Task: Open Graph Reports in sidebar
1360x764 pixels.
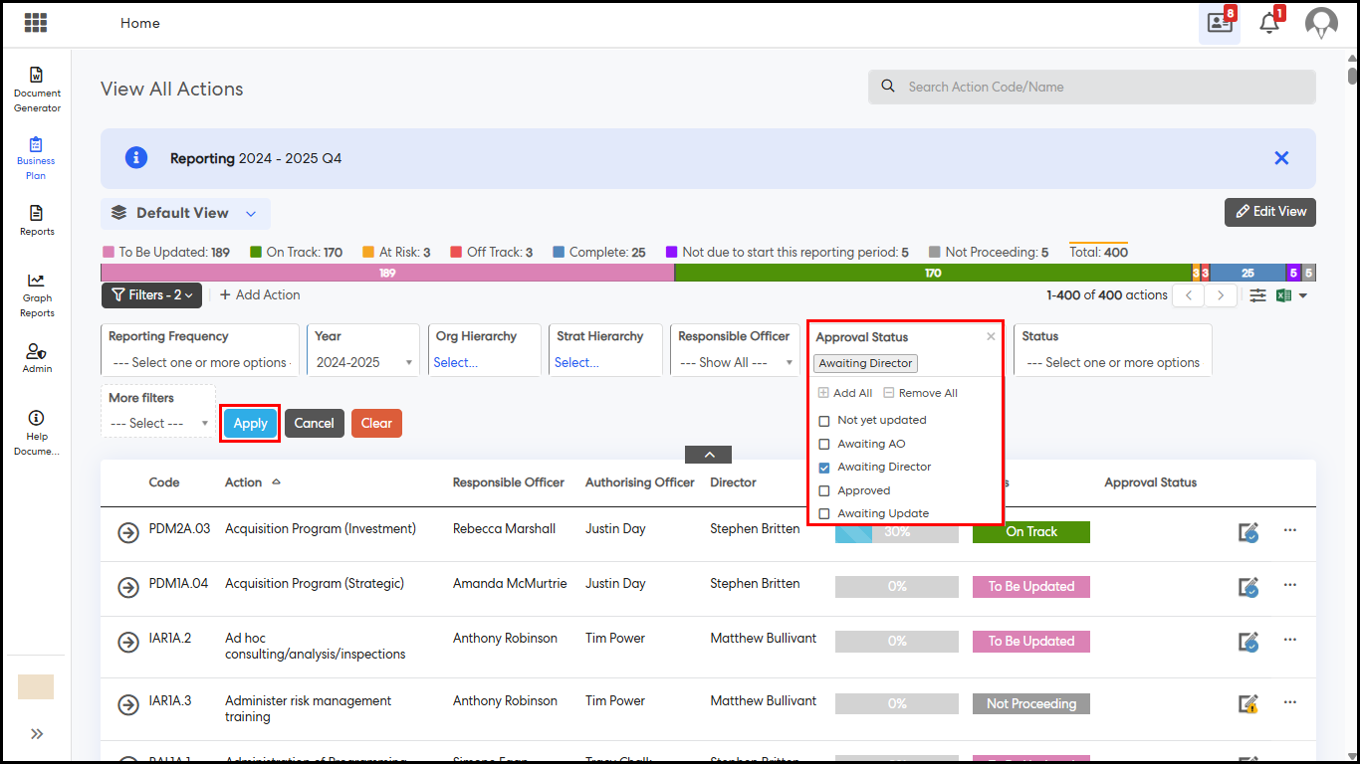Action: click(37, 295)
